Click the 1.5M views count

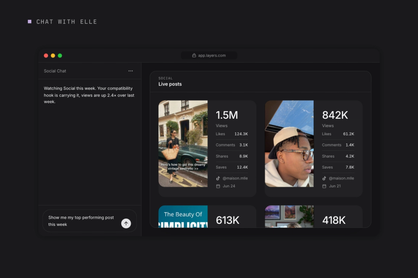[x=227, y=115]
